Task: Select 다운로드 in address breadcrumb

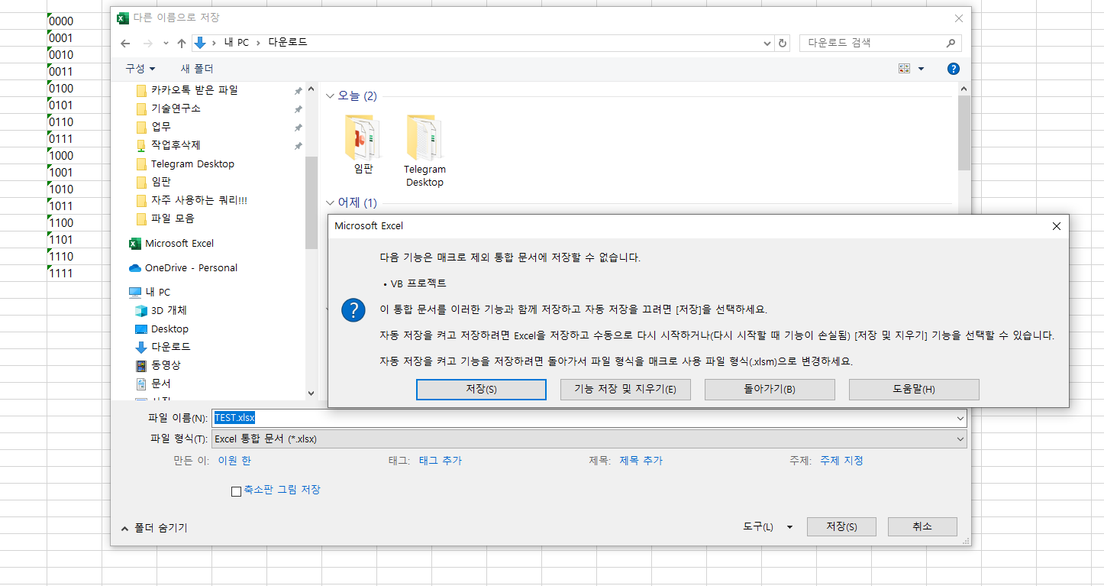Action: (288, 43)
